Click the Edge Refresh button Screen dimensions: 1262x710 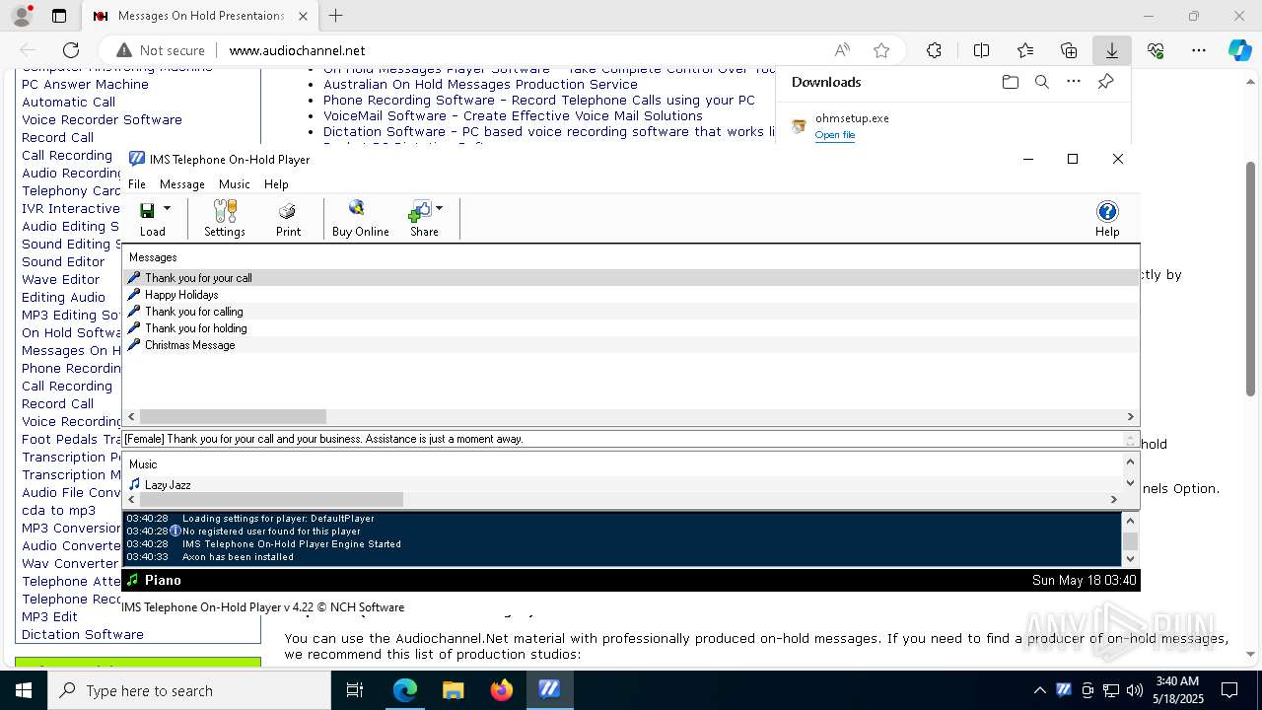(x=71, y=50)
